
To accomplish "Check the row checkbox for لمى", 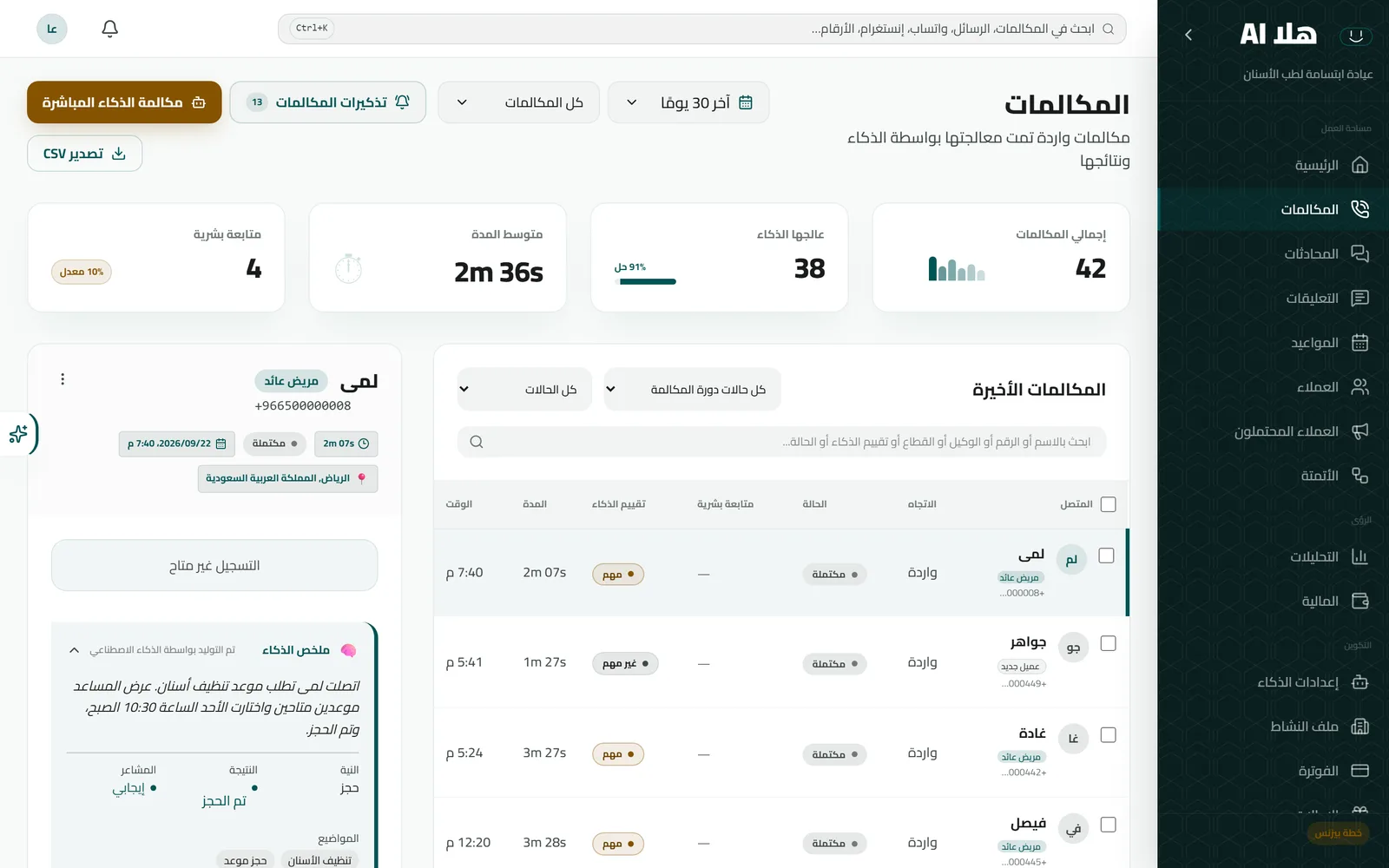I will (x=1107, y=556).
